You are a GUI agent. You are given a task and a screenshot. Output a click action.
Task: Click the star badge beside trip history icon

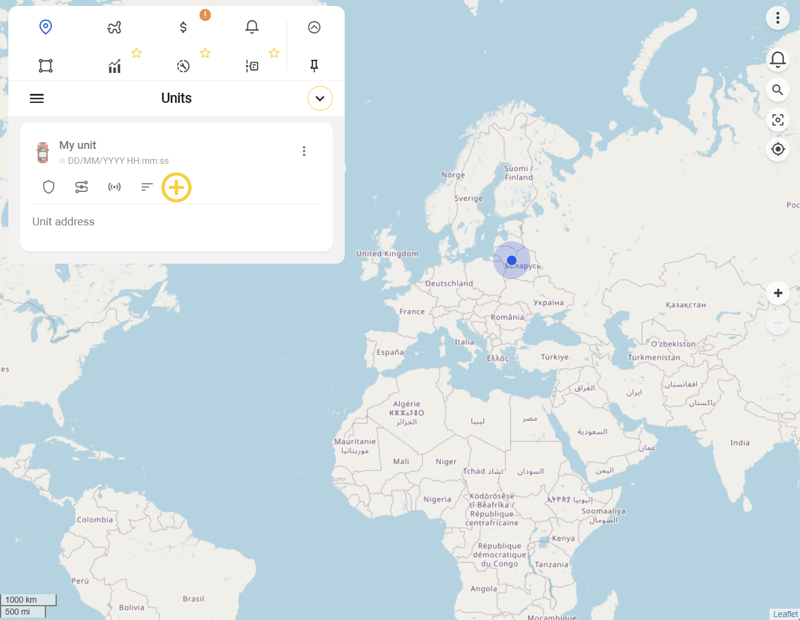[205, 53]
